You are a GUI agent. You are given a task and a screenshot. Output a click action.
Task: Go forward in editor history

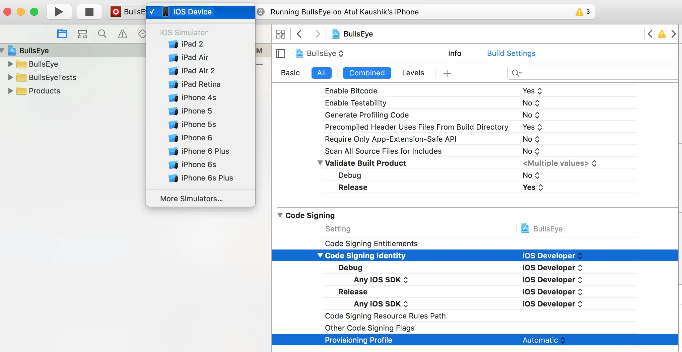[318, 34]
